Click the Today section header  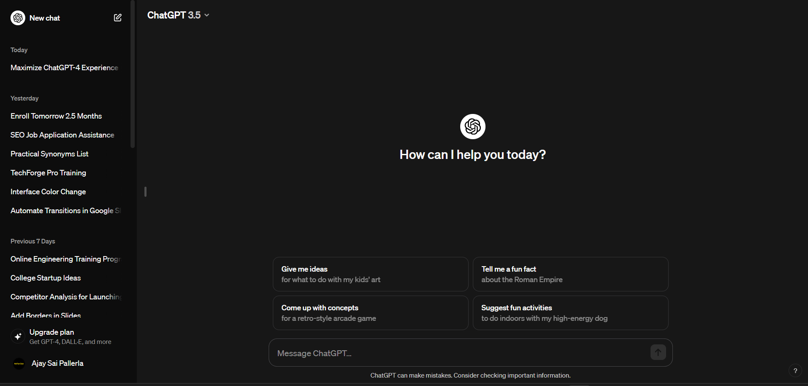[x=19, y=50]
